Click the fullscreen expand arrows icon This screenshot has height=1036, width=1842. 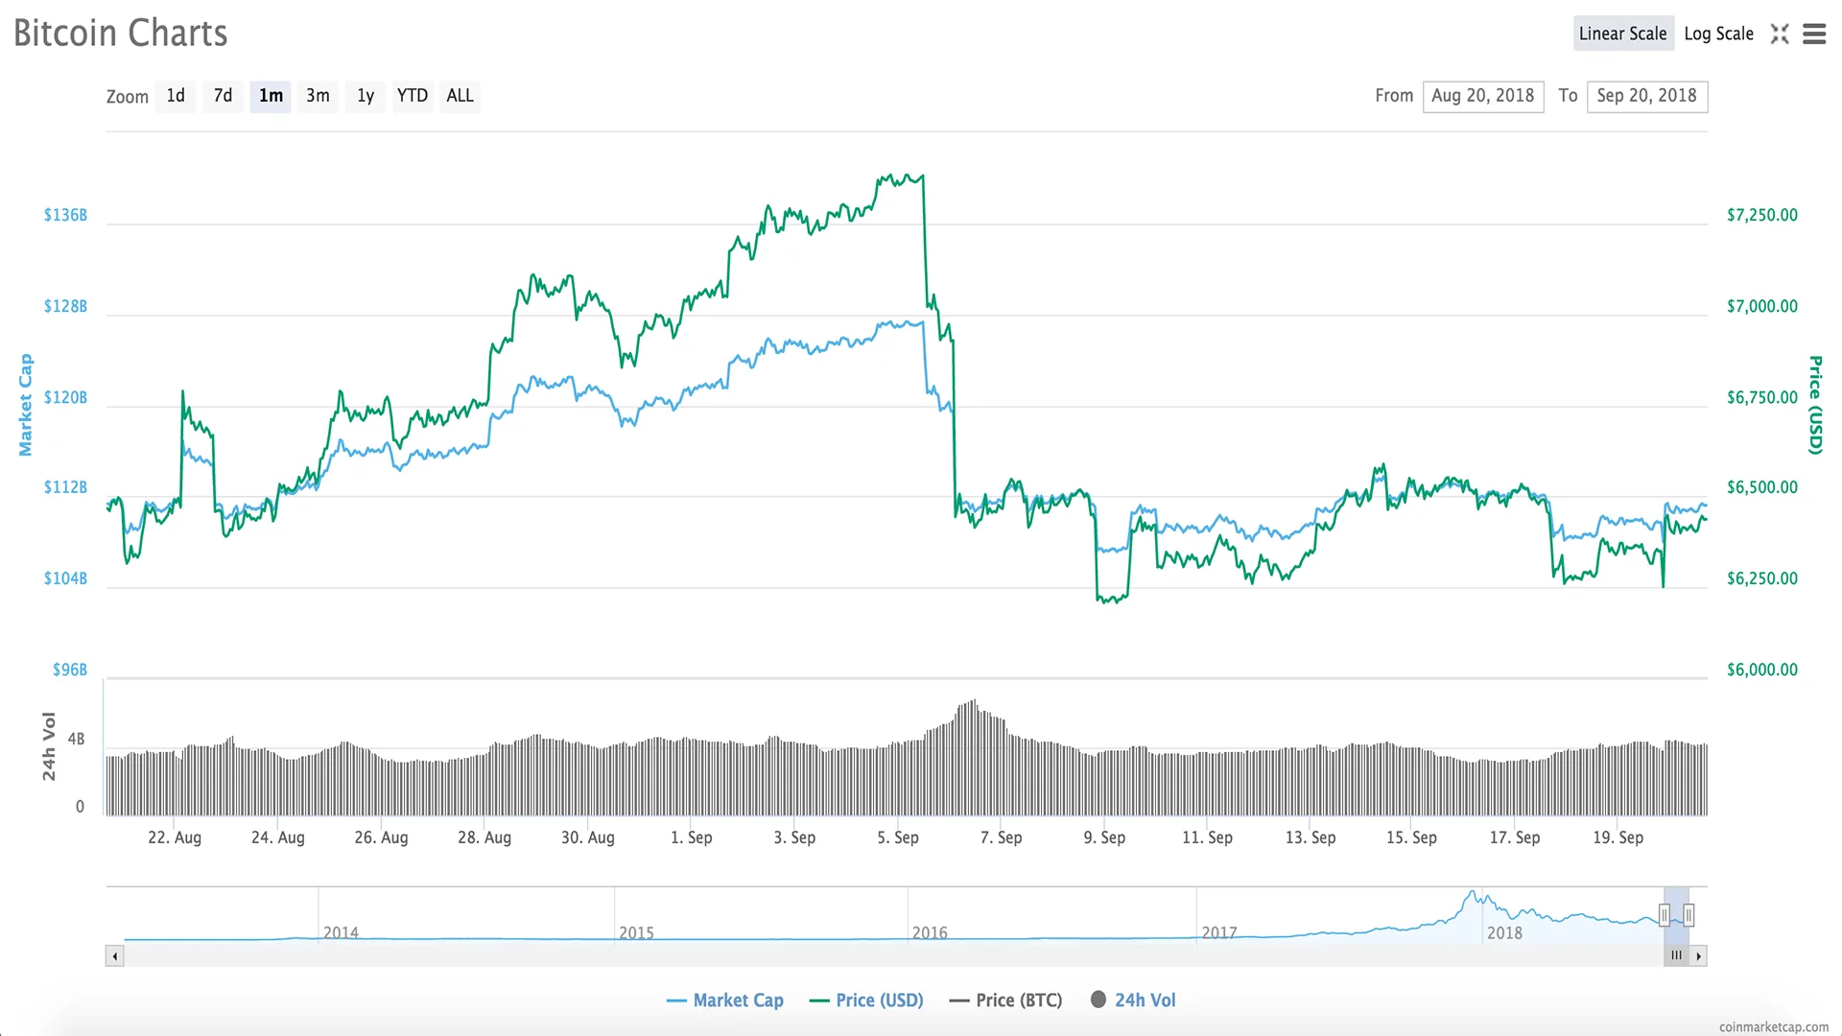(1780, 34)
